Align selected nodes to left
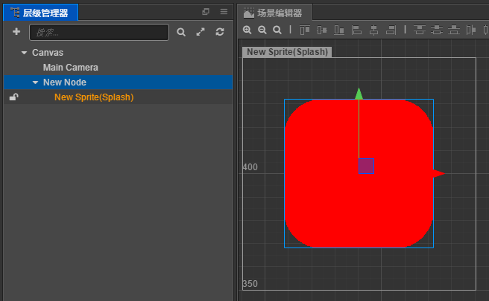 pyautogui.click(x=356, y=30)
